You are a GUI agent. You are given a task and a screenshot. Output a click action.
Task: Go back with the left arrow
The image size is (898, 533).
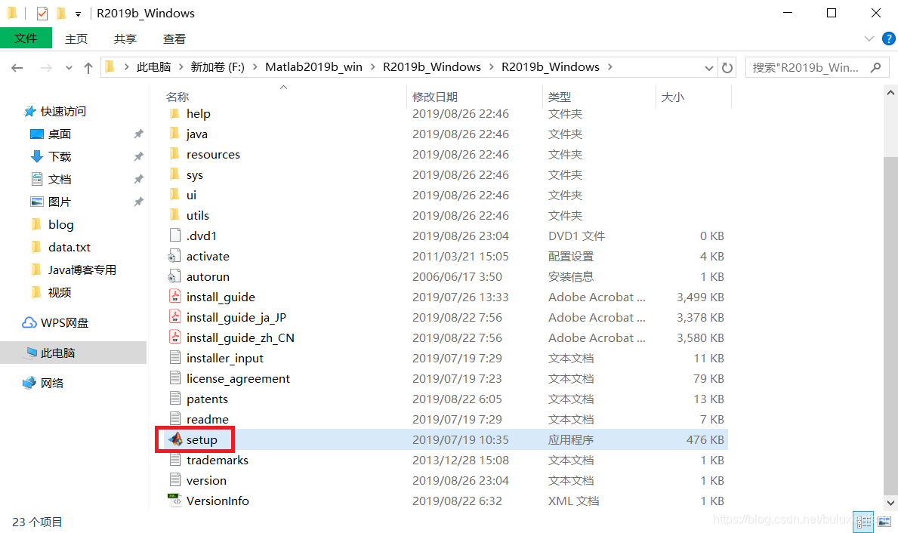tap(17, 67)
